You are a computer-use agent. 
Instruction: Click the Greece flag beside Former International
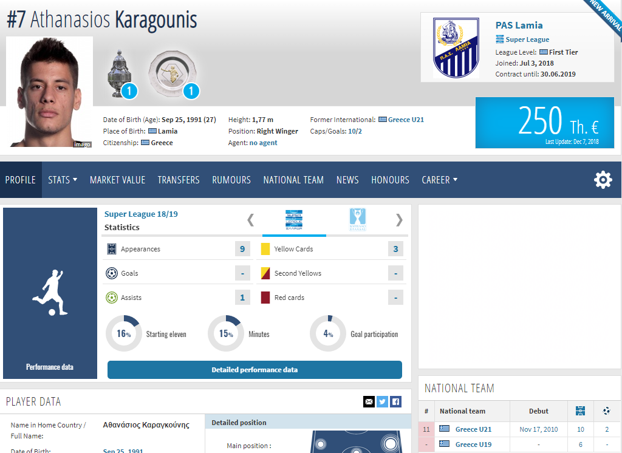(383, 120)
